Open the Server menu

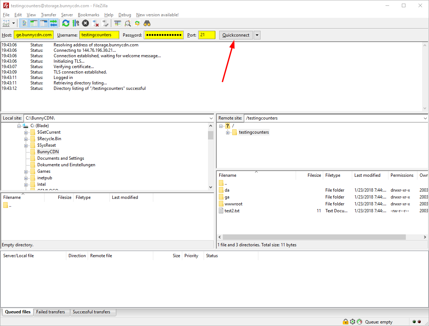pos(67,15)
